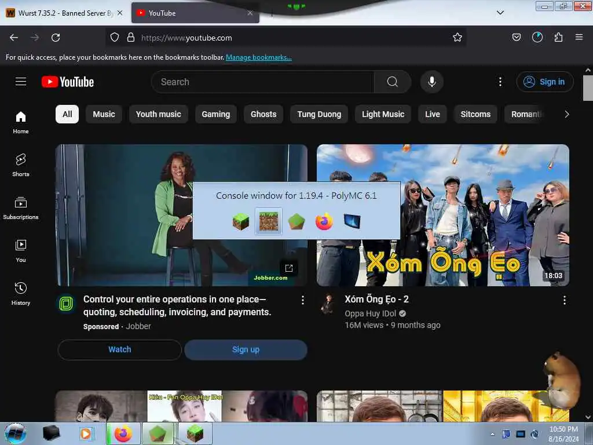Show hidden system tray icons
Viewport: 593px width, 445px height.
point(492,435)
